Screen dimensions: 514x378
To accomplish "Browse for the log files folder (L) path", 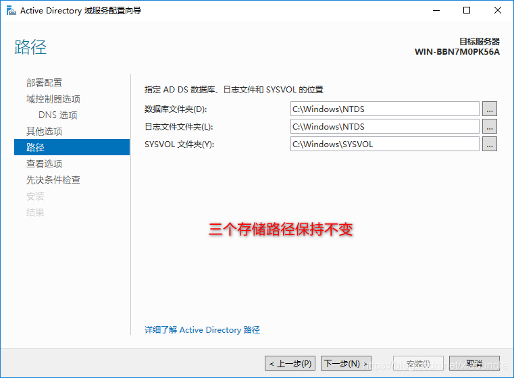I will (x=490, y=126).
